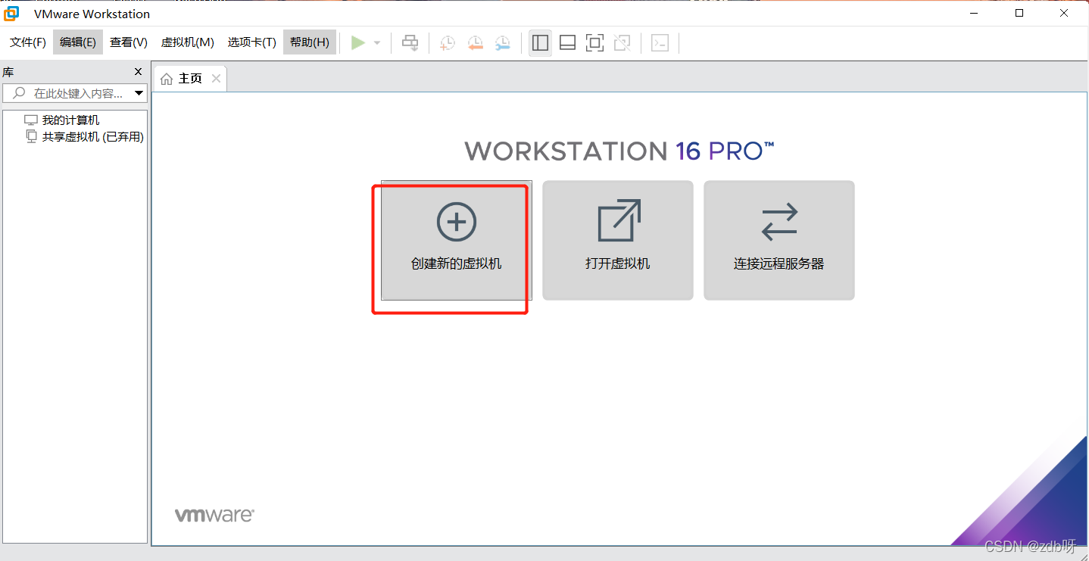
Task: Click the take snapshot clock icon
Action: (x=448, y=43)
